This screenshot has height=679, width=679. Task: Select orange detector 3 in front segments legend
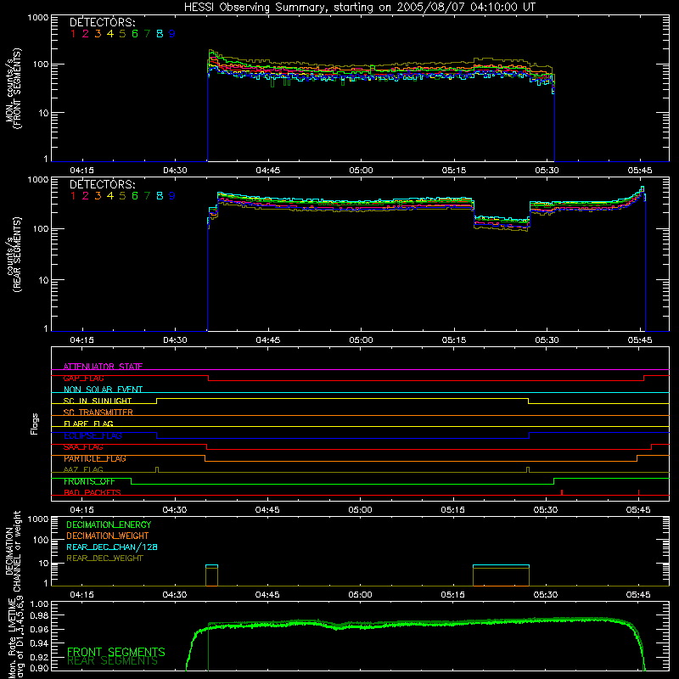pyautogui.click(x=98, y=34)
